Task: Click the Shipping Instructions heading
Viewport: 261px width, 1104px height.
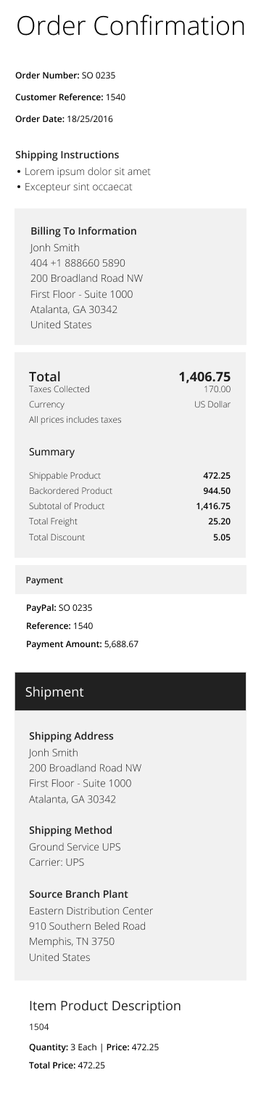Action: (x=67, y=155)
